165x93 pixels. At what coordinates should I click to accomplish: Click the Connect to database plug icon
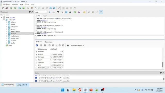pyautogui.click(x=3, y=8)
